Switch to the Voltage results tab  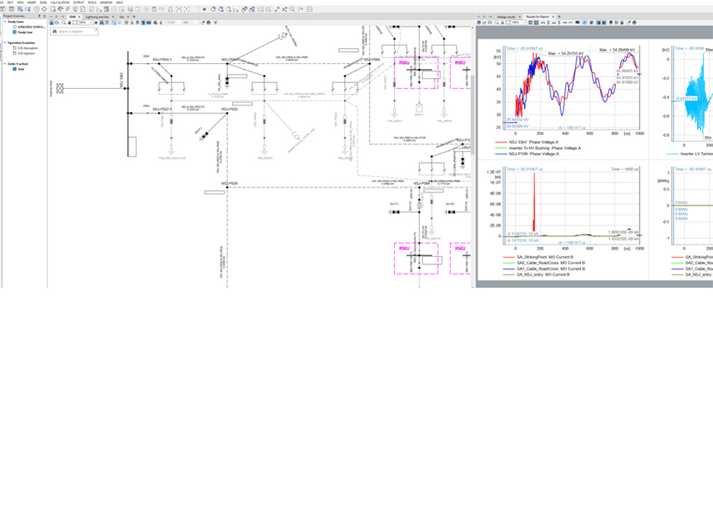[x=506, y=17]
